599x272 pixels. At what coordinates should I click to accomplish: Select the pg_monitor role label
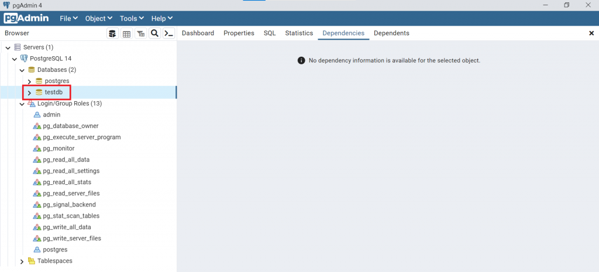(x=58, y=148)
